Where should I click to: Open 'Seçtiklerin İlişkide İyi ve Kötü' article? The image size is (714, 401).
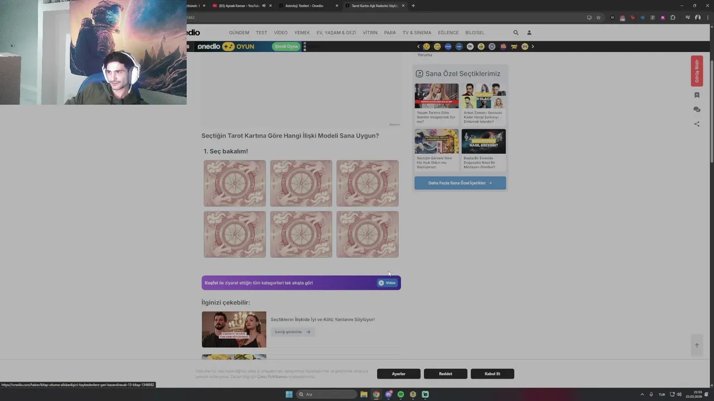[x=322, y=320]
